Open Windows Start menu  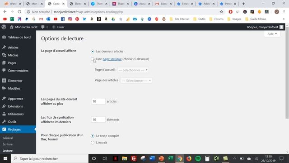click(x=5, y=158)
